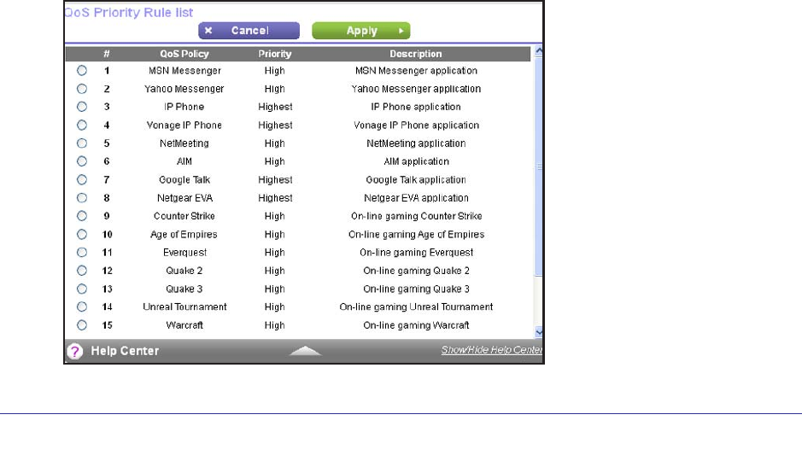Select the Quake 3 radio button
Viewport: 802px width, 473px height.
click(82, 289)
